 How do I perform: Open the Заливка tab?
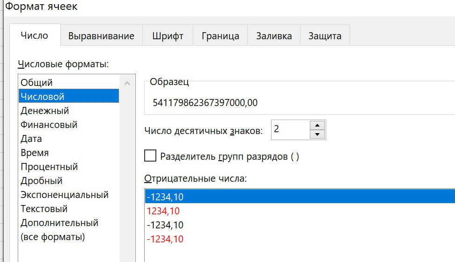coord(274,36)
